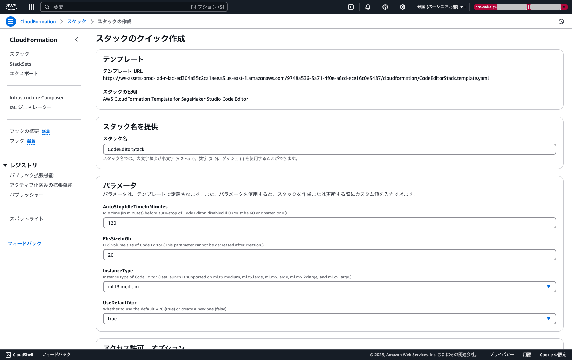Open スタック in side navigation

pos(19,54)
